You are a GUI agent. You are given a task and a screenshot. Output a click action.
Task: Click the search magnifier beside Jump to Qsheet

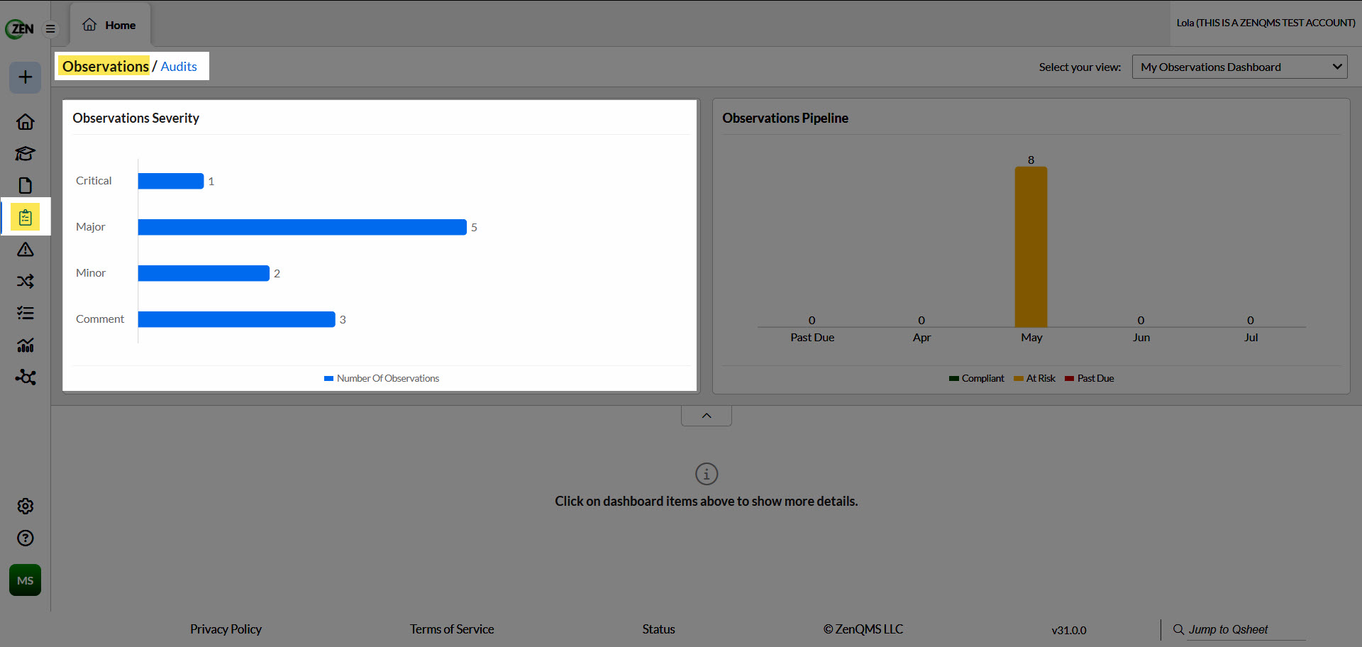tap(1178, 629)
